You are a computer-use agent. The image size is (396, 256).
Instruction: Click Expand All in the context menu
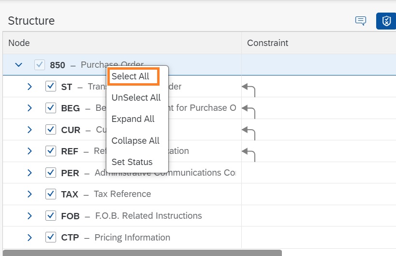click(x=133, y=119)
